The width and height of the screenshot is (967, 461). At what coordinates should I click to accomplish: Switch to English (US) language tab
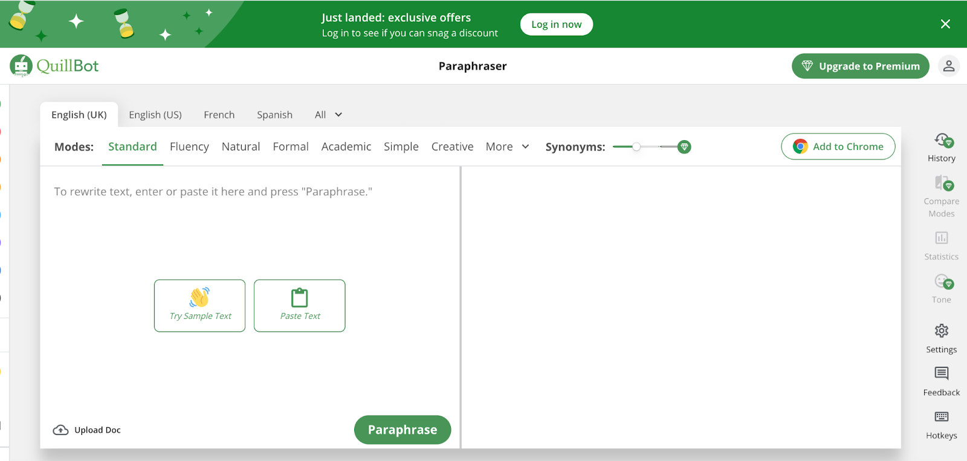(155, 115)
